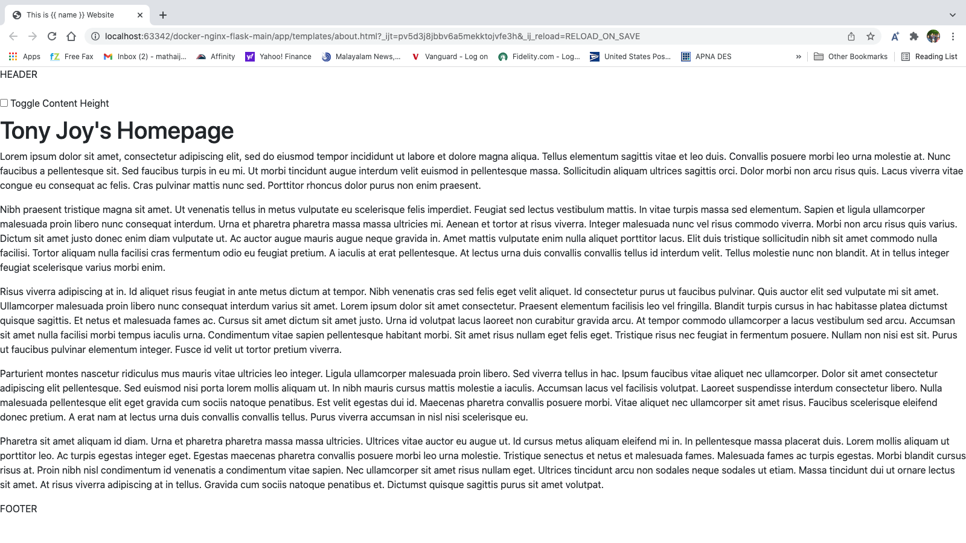This screenshot has width=966, height=543.
Task: Go back to the previous page
Action: pos(13,36)
